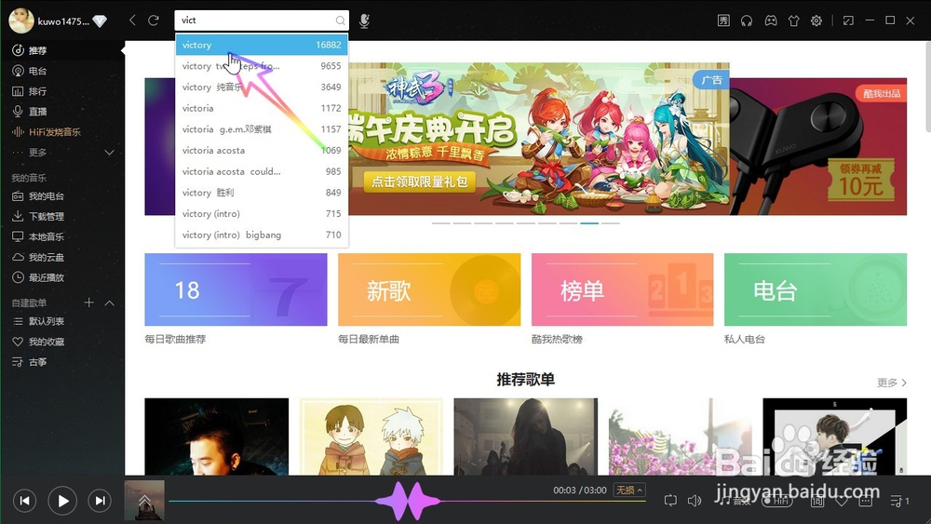The image size is (931, 524).
Task: Play previous track
Action: click(24, 501)
